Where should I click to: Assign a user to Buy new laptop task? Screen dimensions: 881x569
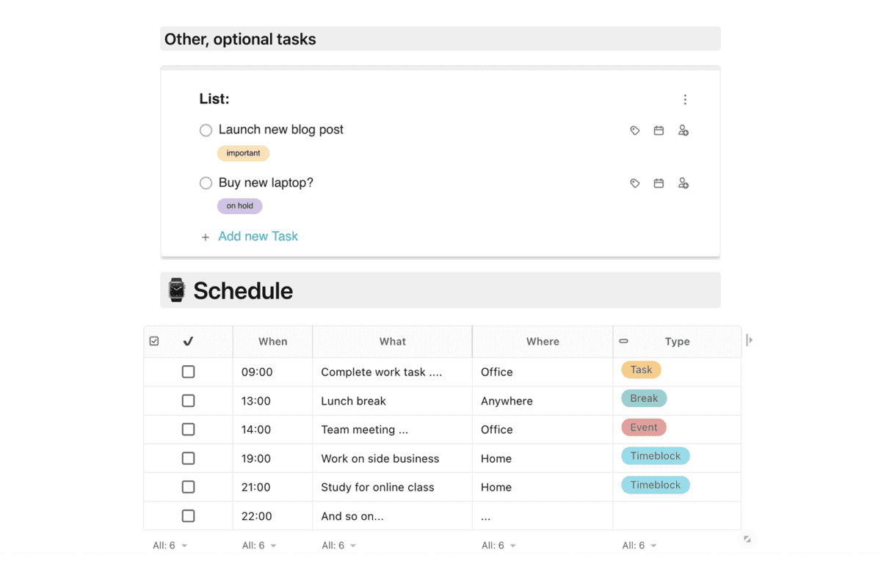point(683,183)
